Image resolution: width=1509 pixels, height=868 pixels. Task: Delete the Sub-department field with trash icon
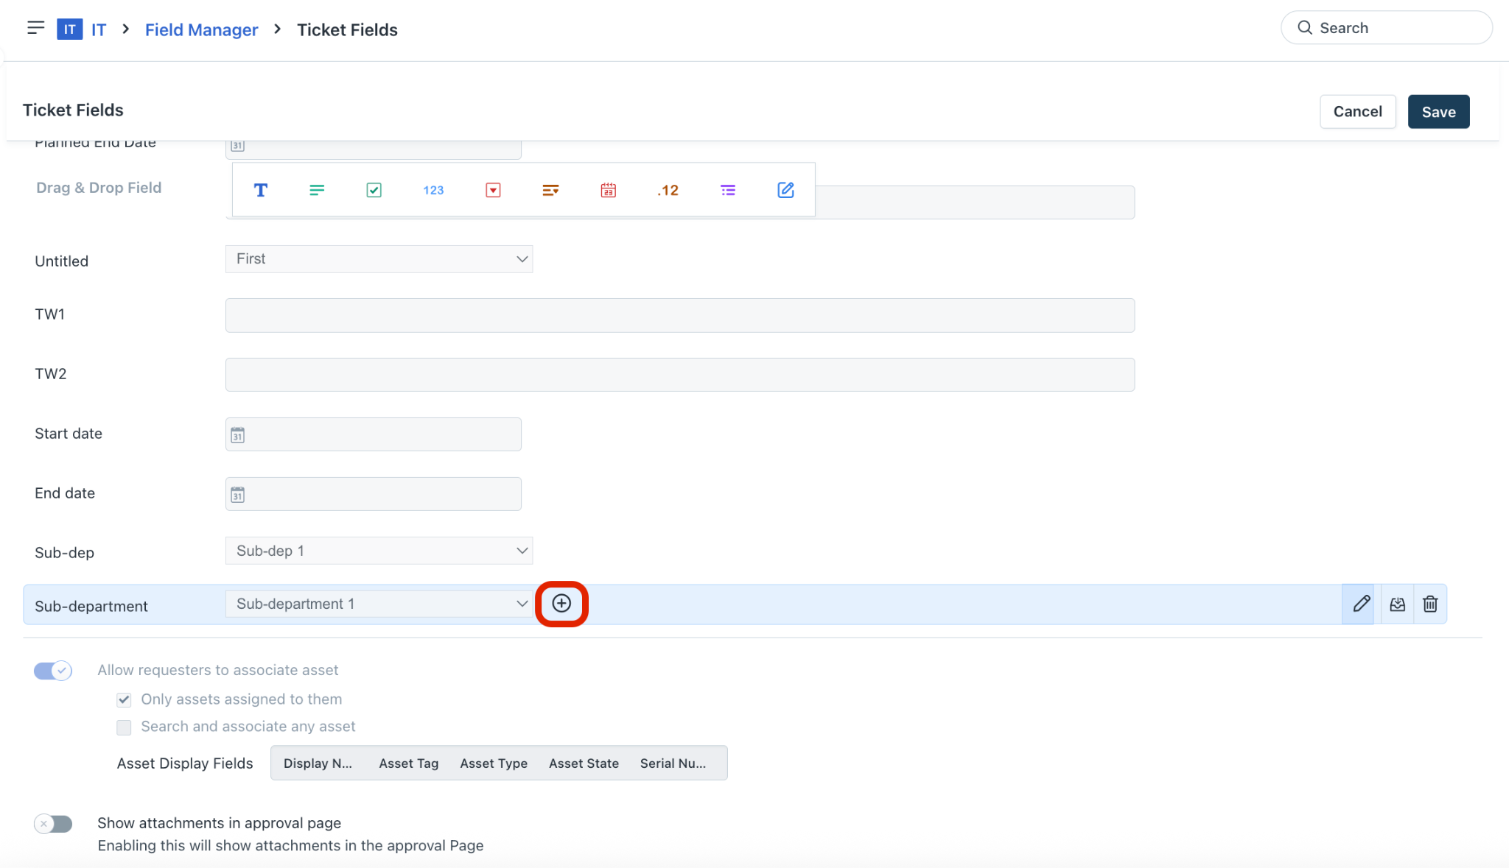tap(1430, 604)
